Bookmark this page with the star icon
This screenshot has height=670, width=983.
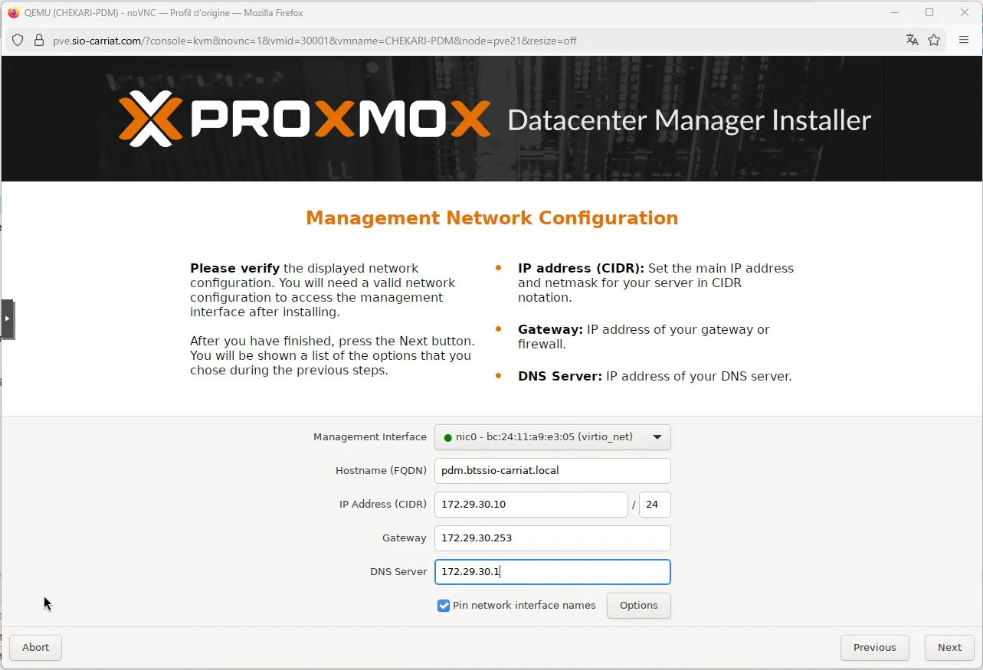[x=934, y=41]
